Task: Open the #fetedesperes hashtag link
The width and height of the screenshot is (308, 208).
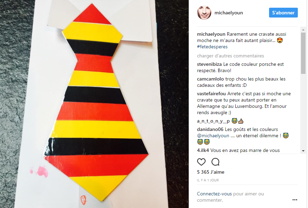Action: (x=212, y=47)
